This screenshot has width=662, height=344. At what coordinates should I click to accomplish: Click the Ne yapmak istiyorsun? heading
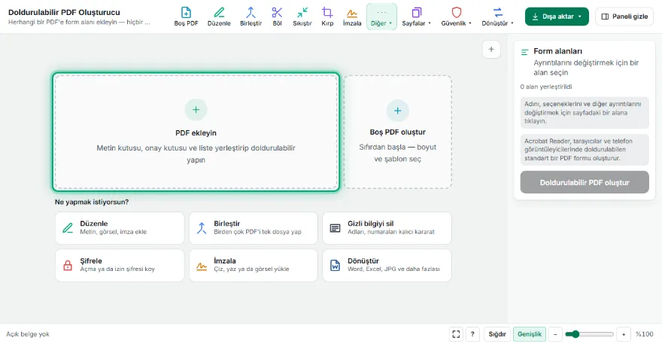click(x=92, y=202)
